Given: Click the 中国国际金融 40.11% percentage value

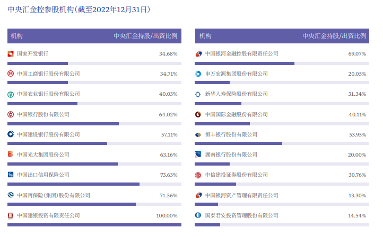Looking at the screenshot, I should tap(358, 114).
